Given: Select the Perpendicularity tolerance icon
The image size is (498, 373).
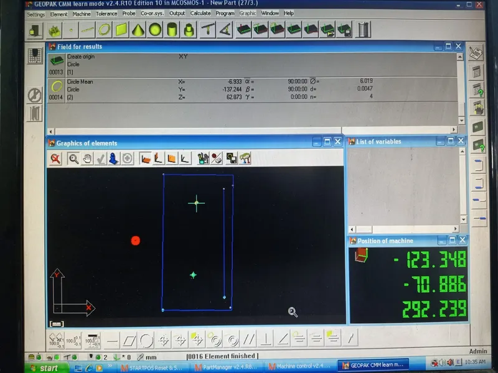Looking at the screenshot, I should (266, 339).
